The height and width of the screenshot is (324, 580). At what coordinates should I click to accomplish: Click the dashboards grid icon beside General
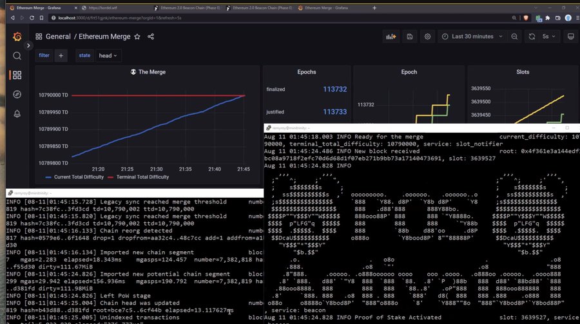(39, 37)
